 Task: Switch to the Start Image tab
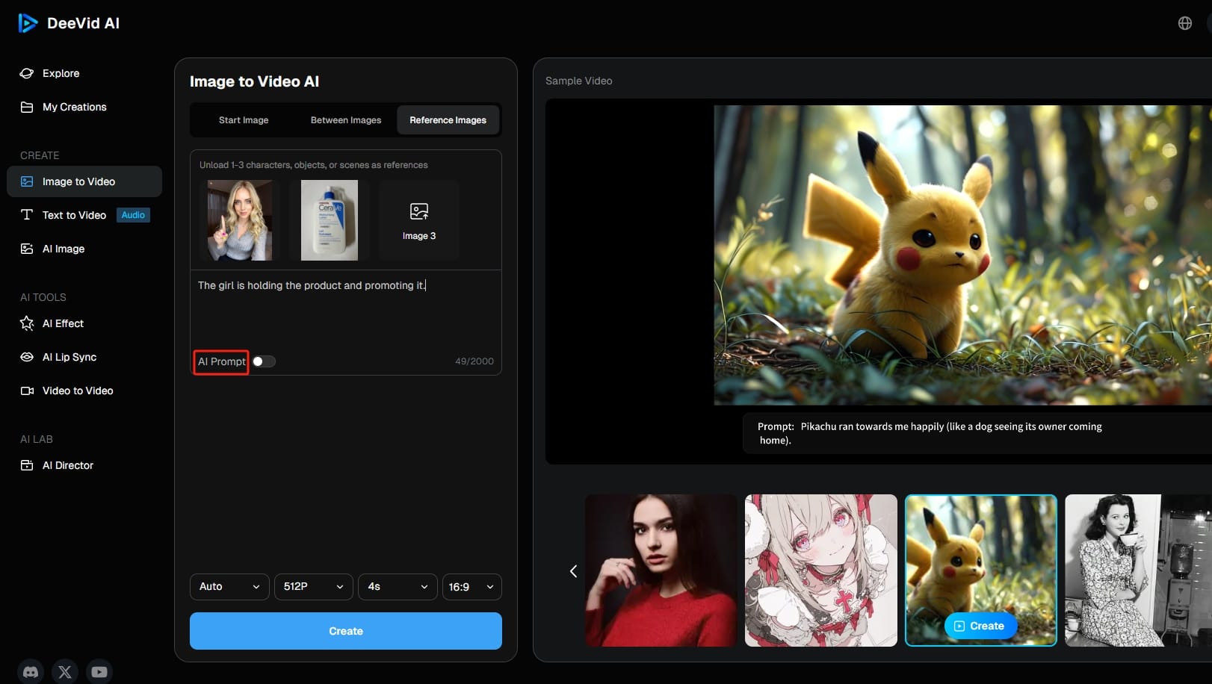tap(244, 120)
